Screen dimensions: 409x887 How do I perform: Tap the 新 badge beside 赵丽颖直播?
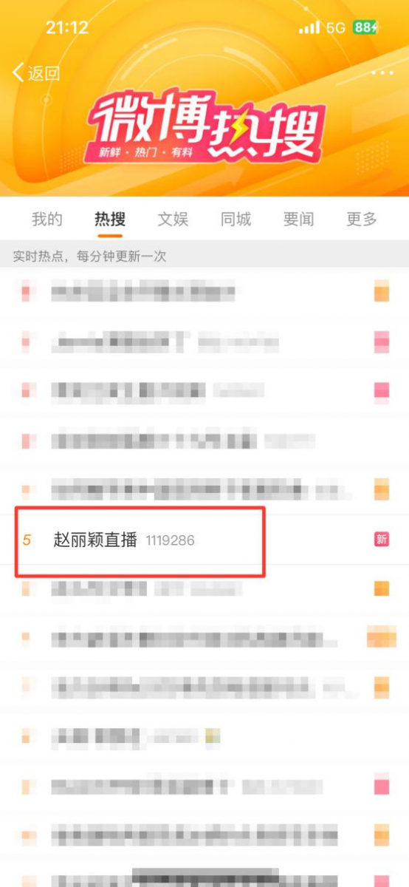point(381,540)
